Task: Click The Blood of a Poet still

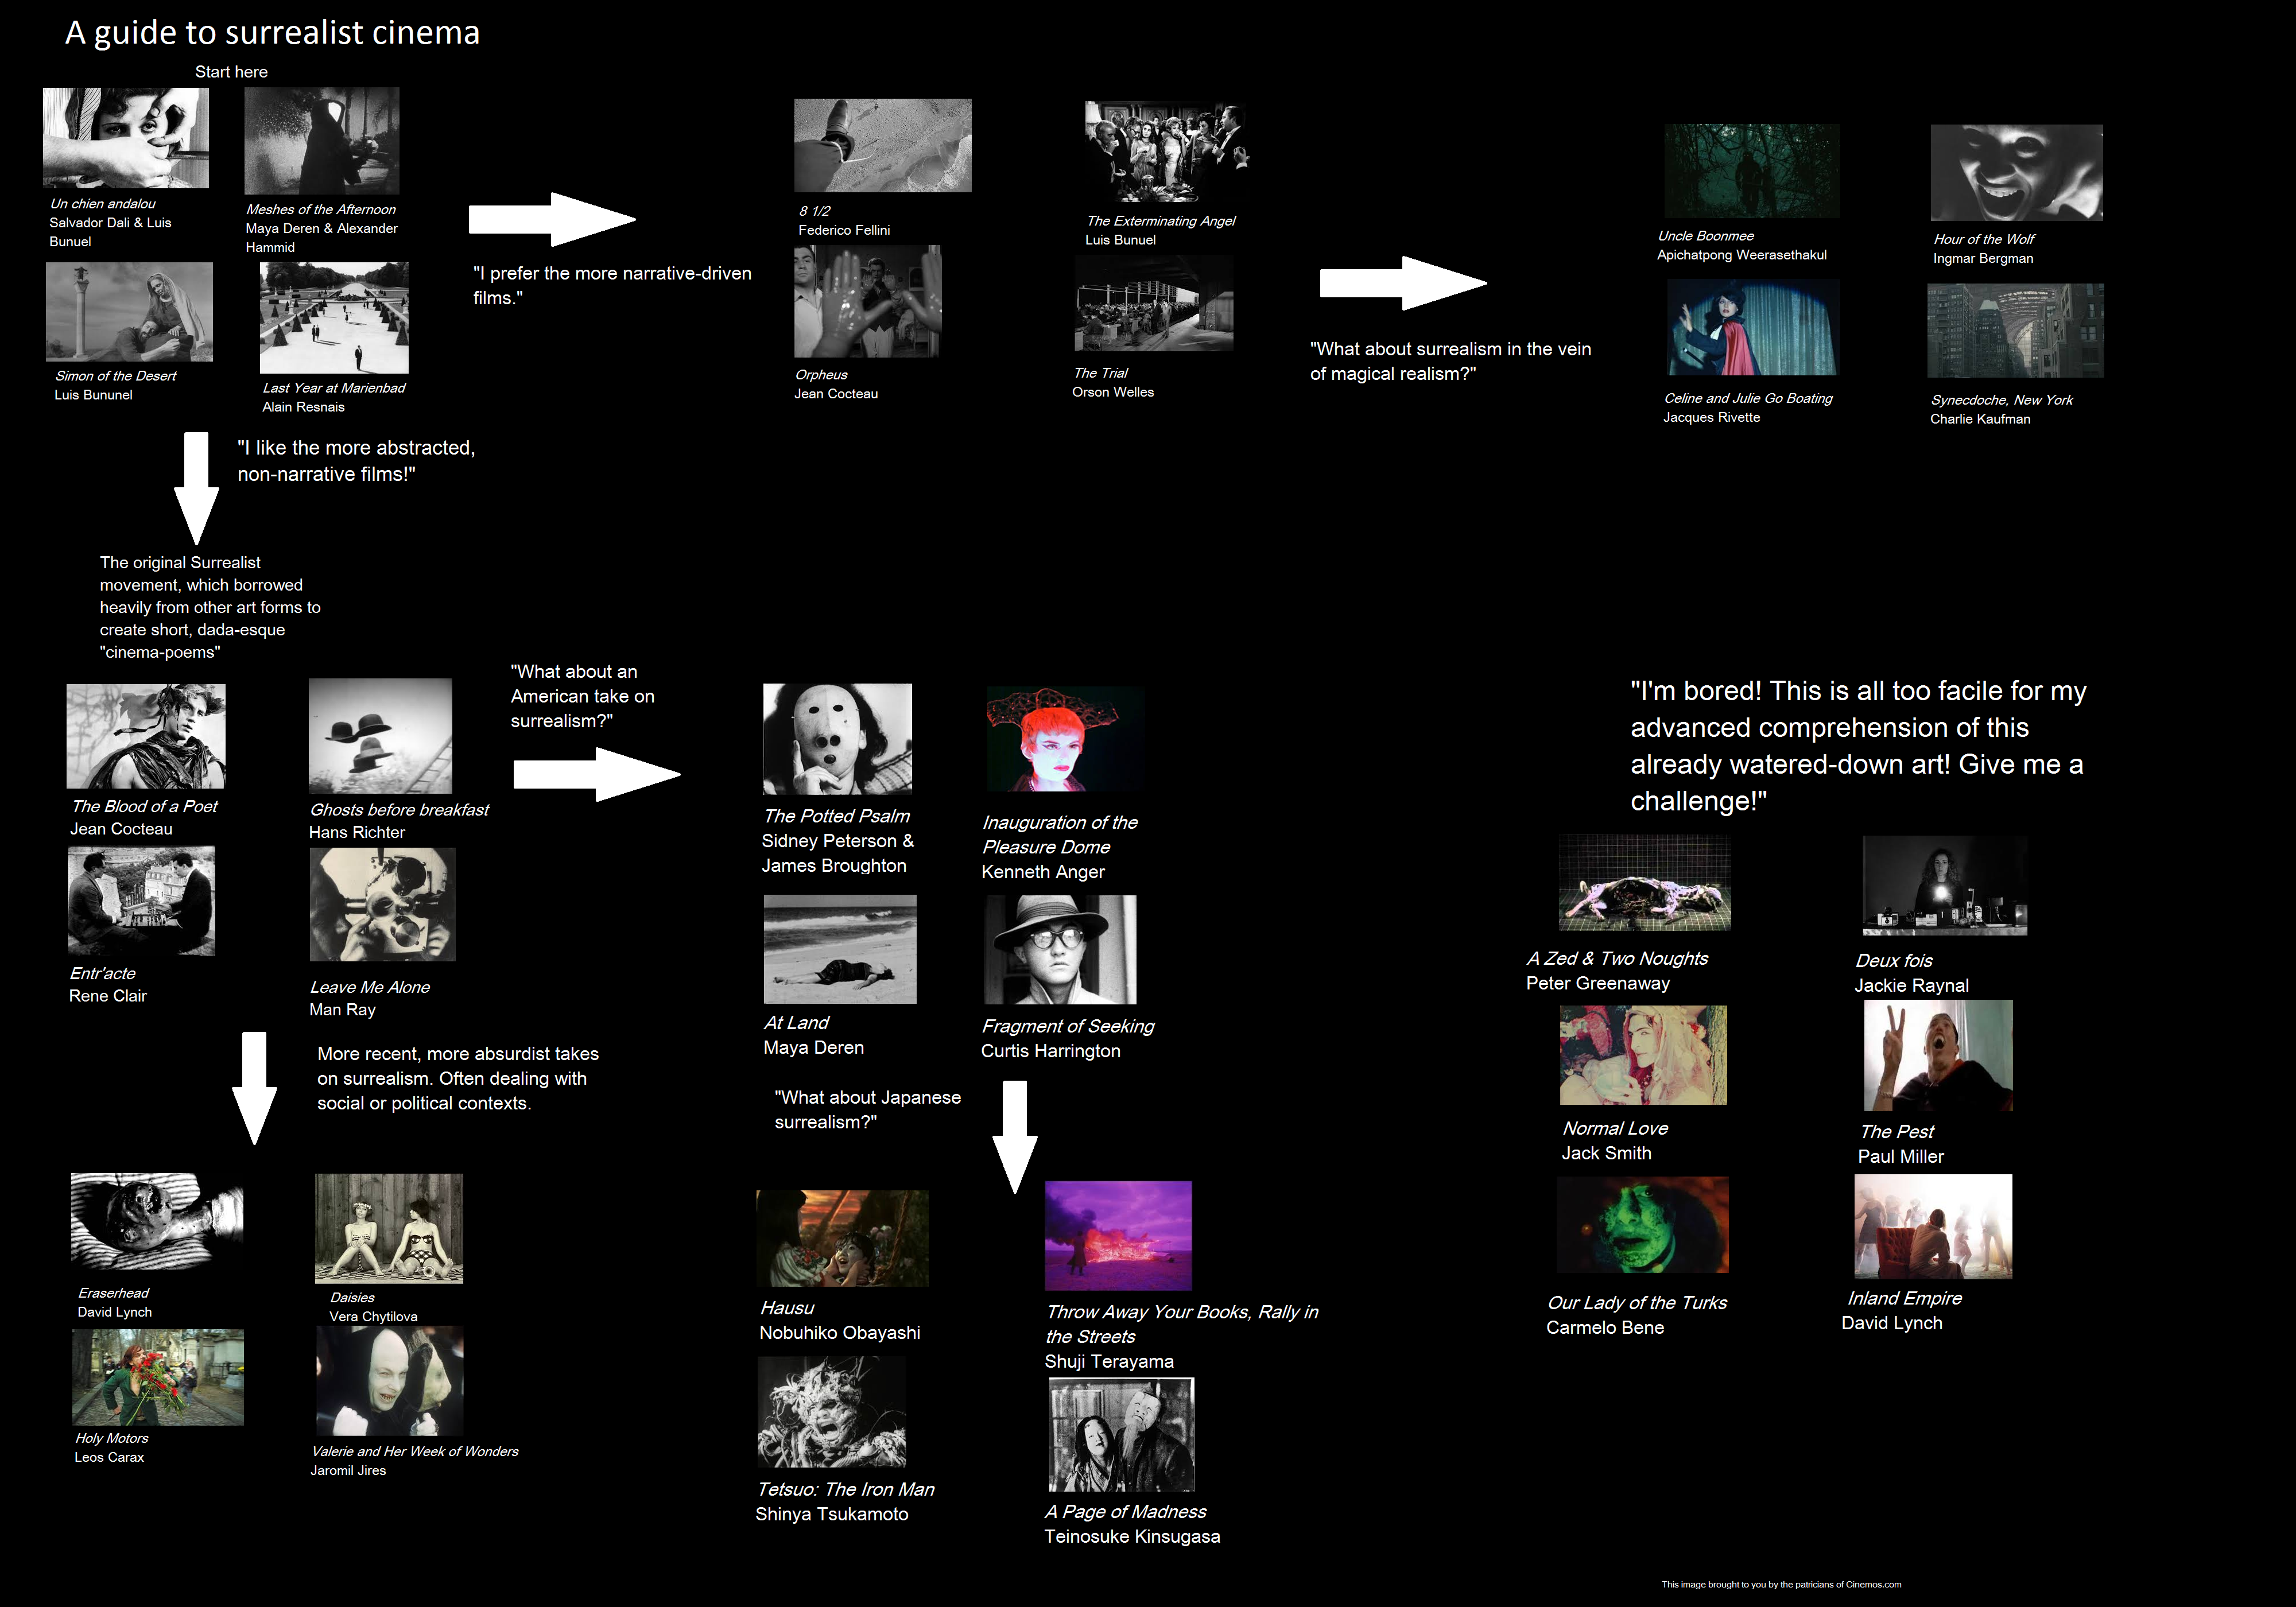Action: click(x=146, y=737)
